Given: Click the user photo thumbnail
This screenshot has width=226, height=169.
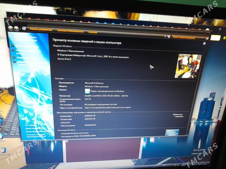Looking at the screenshot, I should (x=188, y=66).
